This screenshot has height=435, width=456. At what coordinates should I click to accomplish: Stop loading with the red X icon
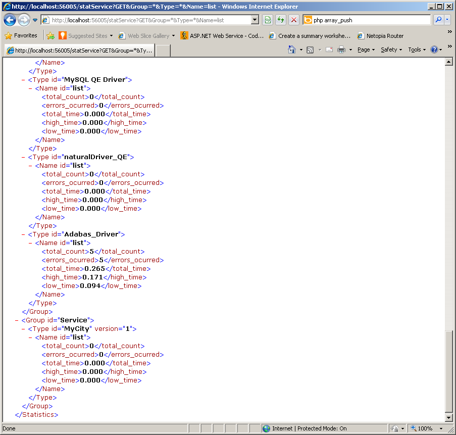pyautogui.click(x=294, y=20)
